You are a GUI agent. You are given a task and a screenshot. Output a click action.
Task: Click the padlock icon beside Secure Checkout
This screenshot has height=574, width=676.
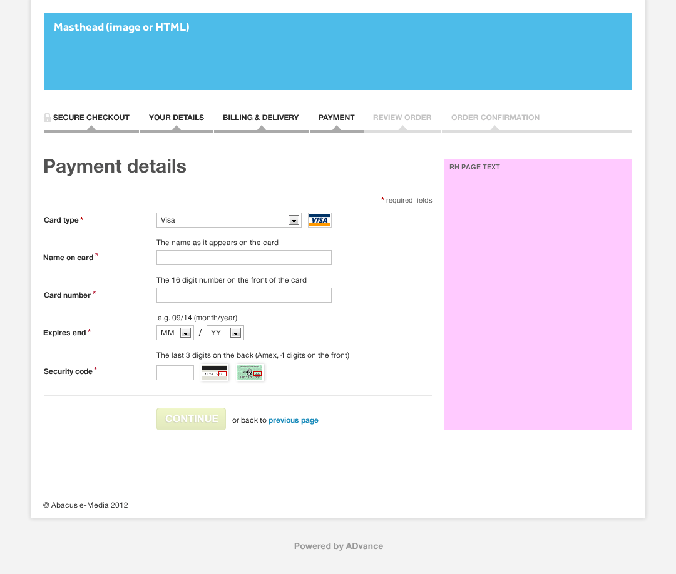pyautogui.click(x=48, y=118)
